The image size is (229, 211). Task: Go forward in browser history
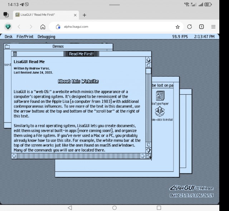click(31, 27)
